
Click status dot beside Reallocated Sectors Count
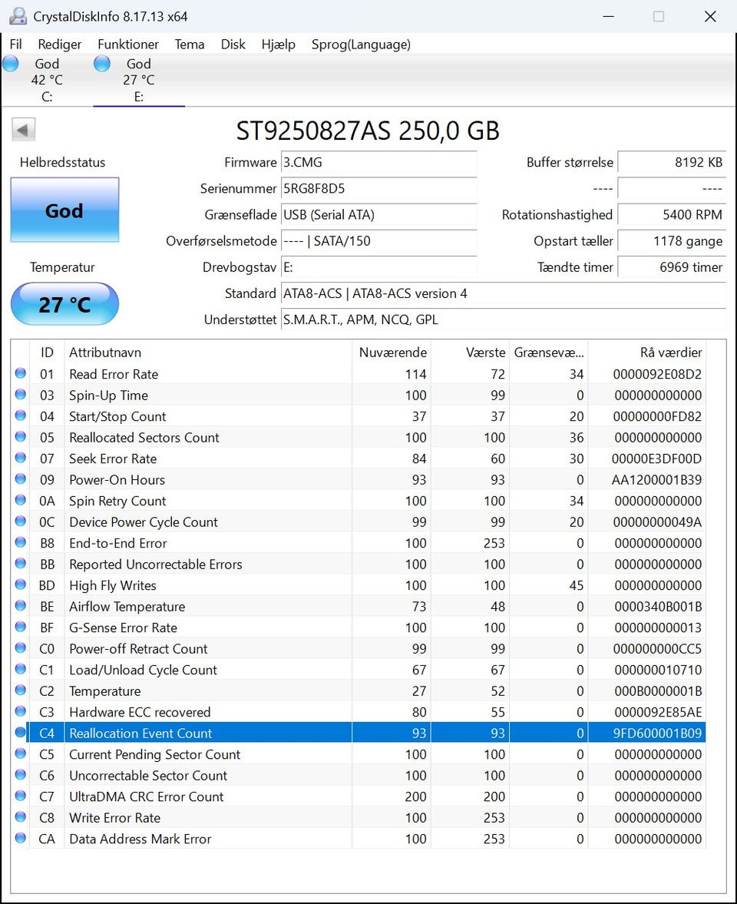tap(21, 438)
